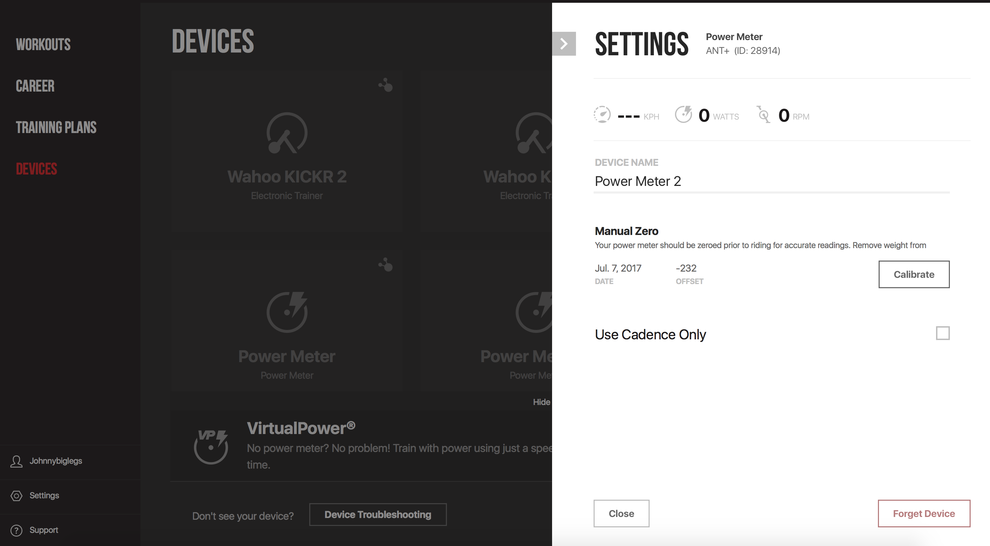This screenshot has height=546, width=990.
Task: Click the ANT+ icon on Power Meter card
Action: [385, 265]
